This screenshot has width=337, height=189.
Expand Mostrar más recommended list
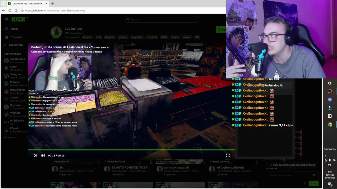click(10, 137)
